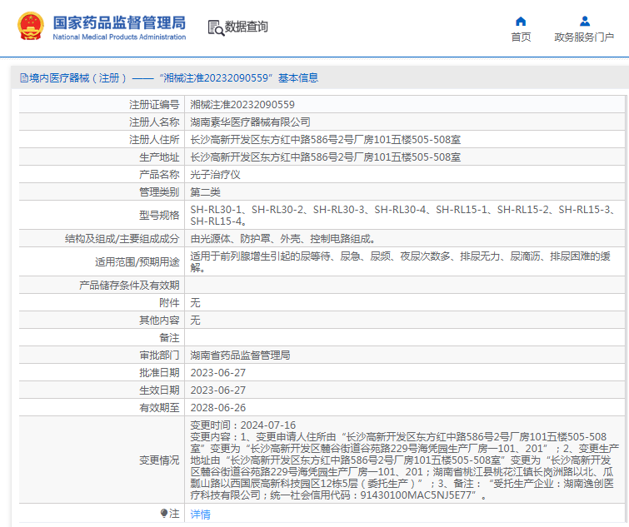This screenshot has height=527, width=629.
Task: Click the 适用范围/预期用途 label
Action: [137, 261]
